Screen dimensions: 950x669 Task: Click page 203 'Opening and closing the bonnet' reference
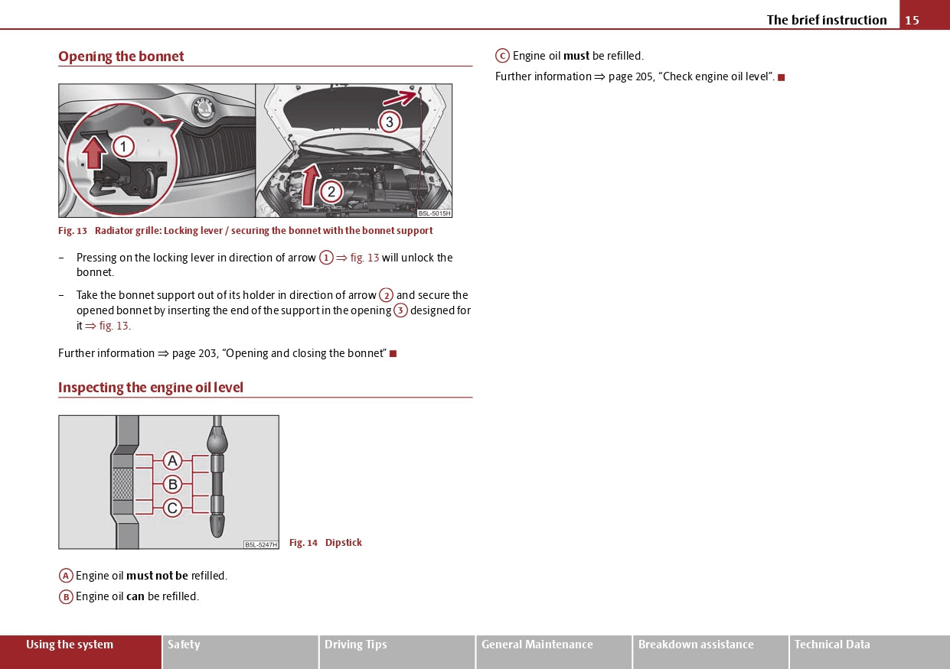[x=279, y=353]
